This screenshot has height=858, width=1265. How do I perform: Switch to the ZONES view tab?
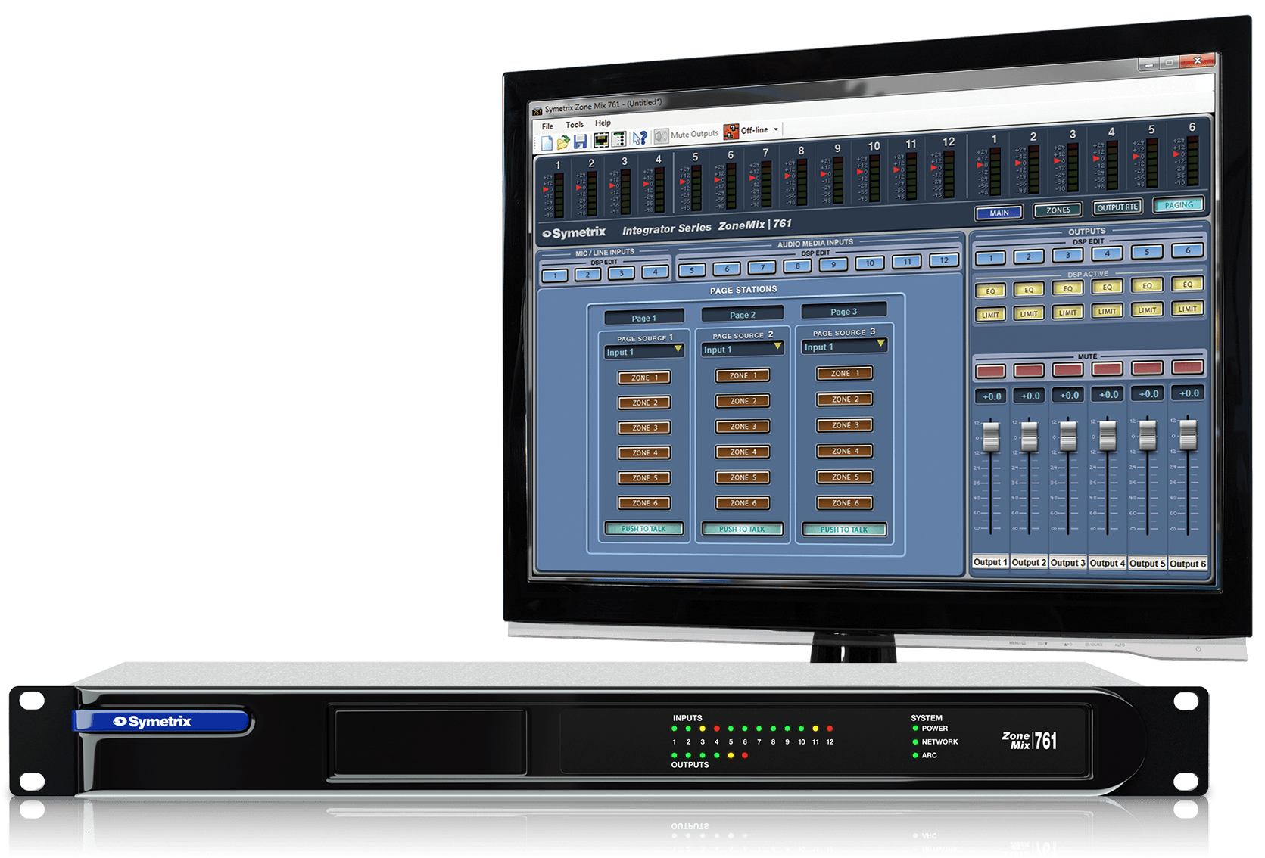pyautogui.click(x=1058, y=210)
